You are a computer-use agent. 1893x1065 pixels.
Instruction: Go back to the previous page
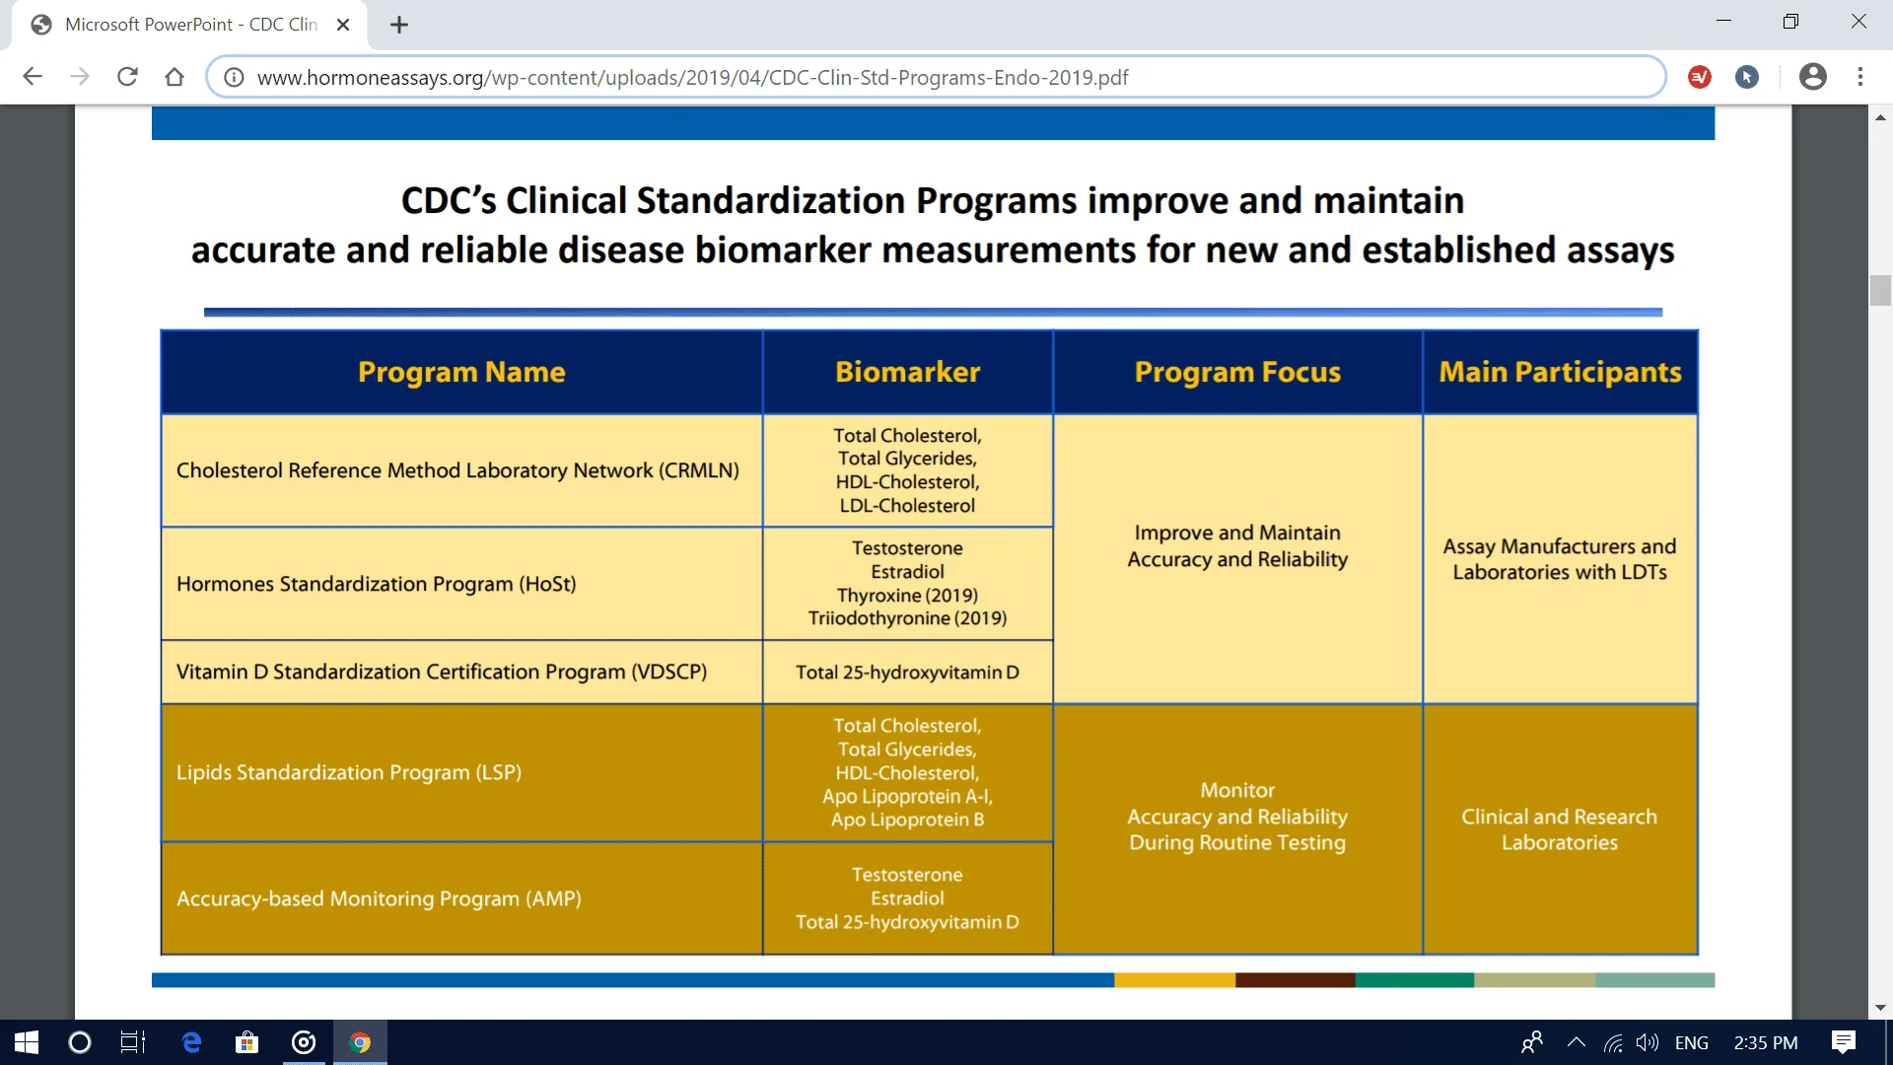tap(33, 77)
